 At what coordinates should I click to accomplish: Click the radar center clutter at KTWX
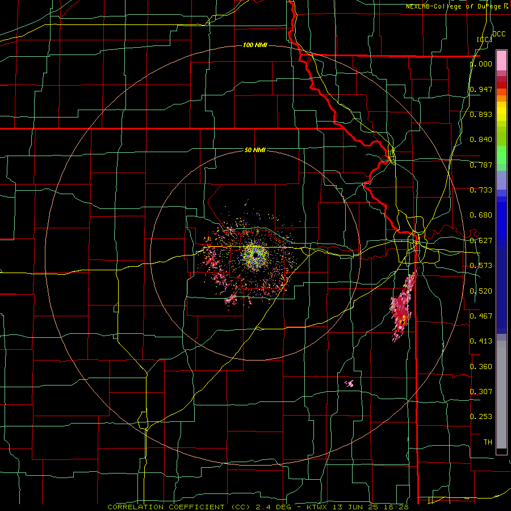[x=255, y=255]
